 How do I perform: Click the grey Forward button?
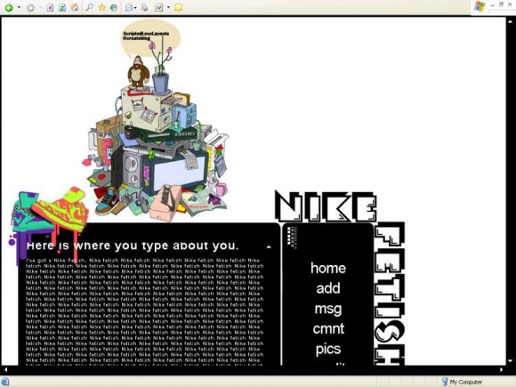(30, 8)
